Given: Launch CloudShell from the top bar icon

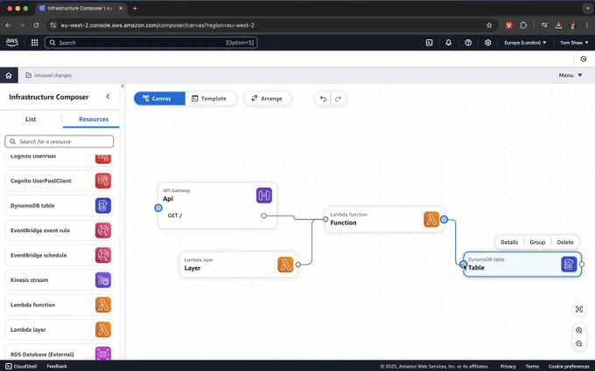Looking at the screenshot, I should (429, 43).
